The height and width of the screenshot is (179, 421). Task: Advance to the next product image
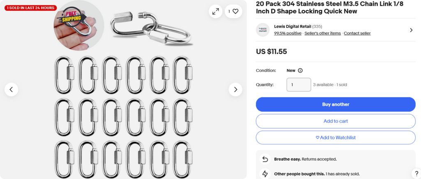[x=235, y=89]
